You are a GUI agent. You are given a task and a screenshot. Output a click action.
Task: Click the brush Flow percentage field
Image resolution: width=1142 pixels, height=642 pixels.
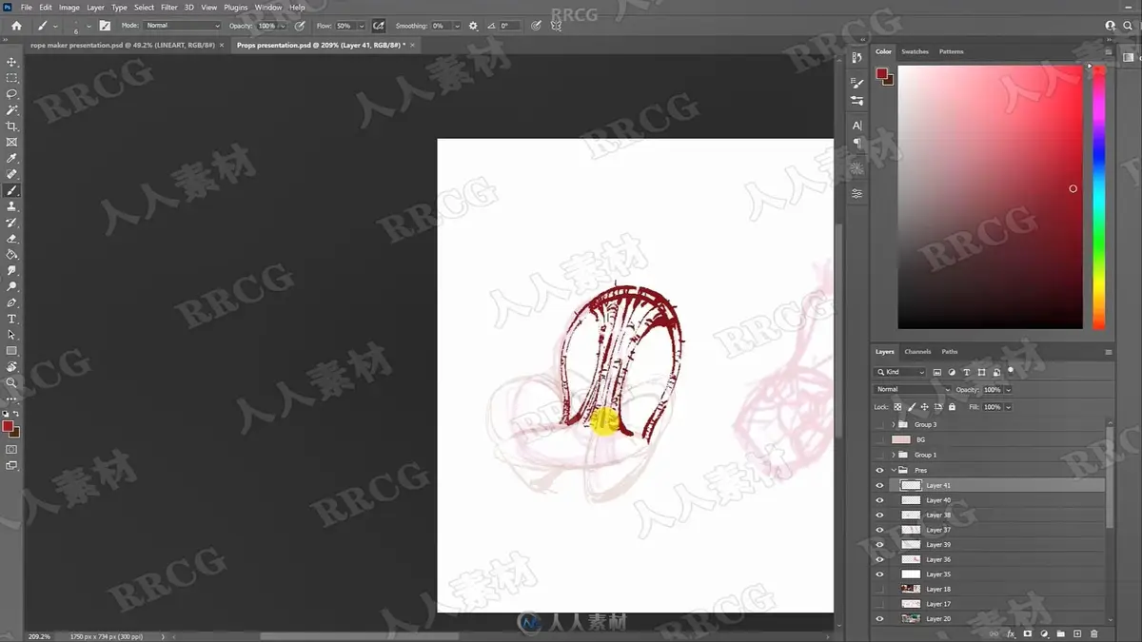345,26
